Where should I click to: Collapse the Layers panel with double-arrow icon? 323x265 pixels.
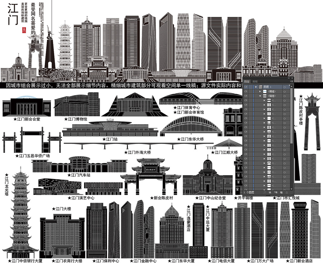click(289, 78)
